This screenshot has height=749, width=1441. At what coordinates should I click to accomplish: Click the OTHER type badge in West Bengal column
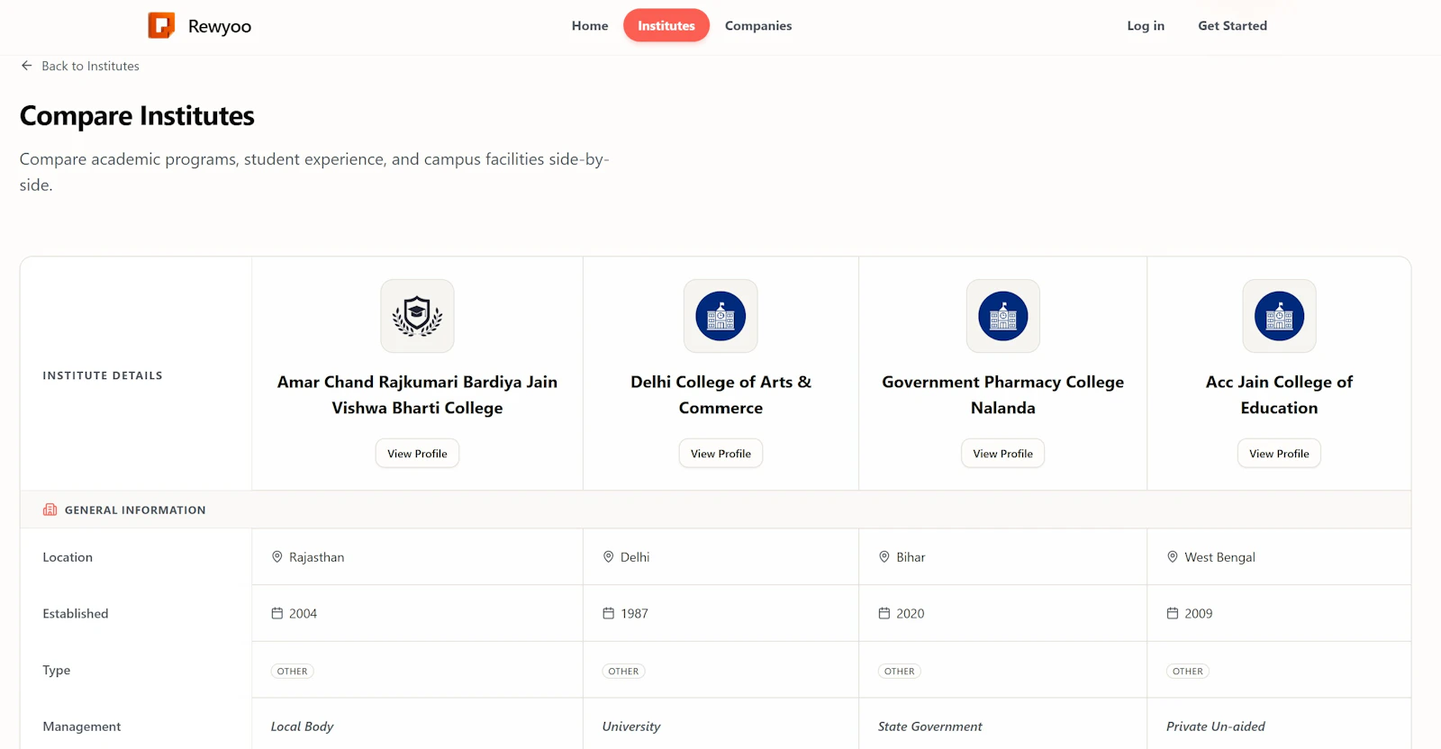pyautogui.click(x=1188, y=671)
